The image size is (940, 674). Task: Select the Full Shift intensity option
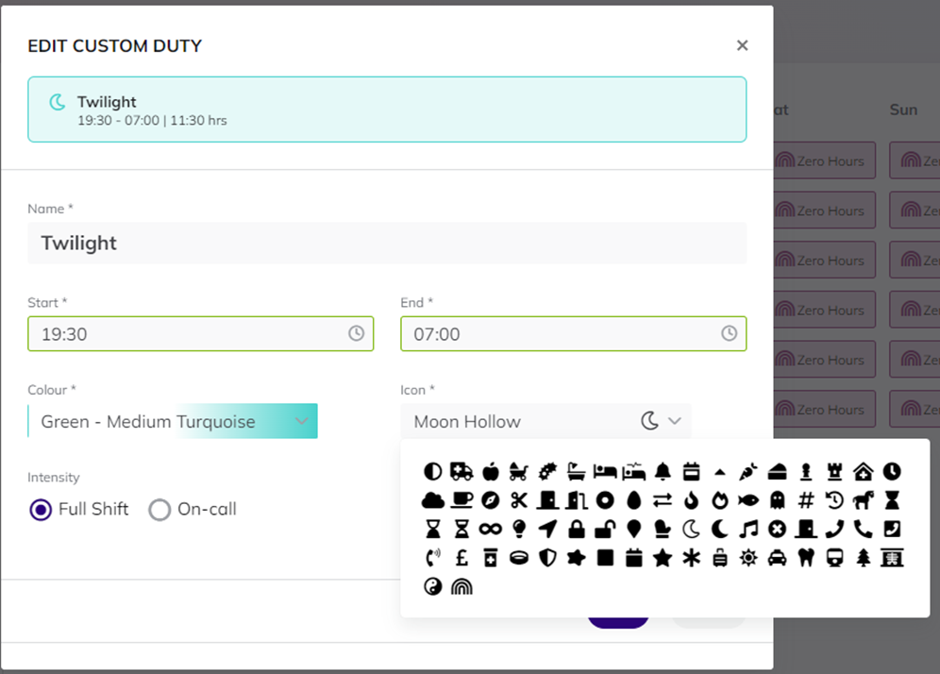coord(78,509)
